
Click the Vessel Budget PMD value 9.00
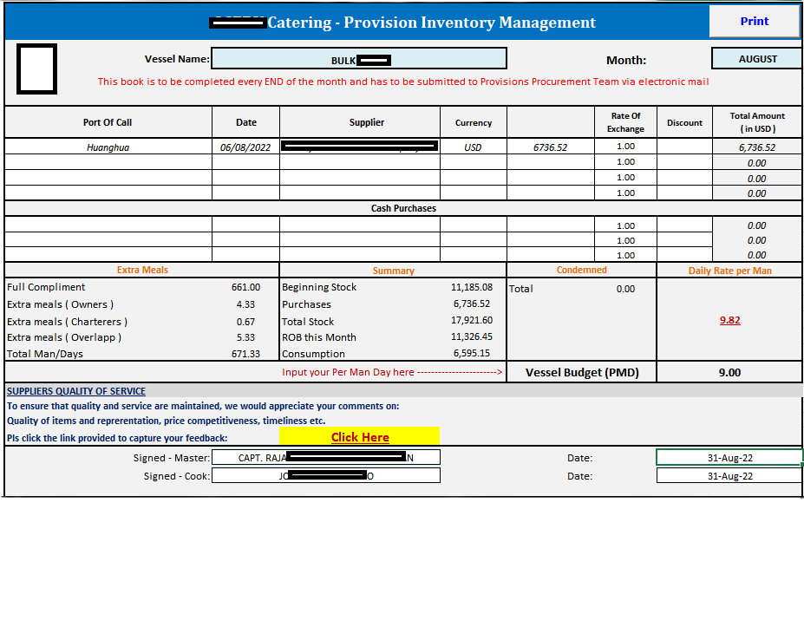point(729,372)
